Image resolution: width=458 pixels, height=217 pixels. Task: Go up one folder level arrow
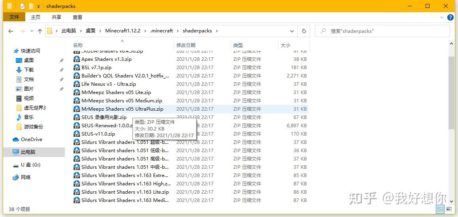click(40, 31)
